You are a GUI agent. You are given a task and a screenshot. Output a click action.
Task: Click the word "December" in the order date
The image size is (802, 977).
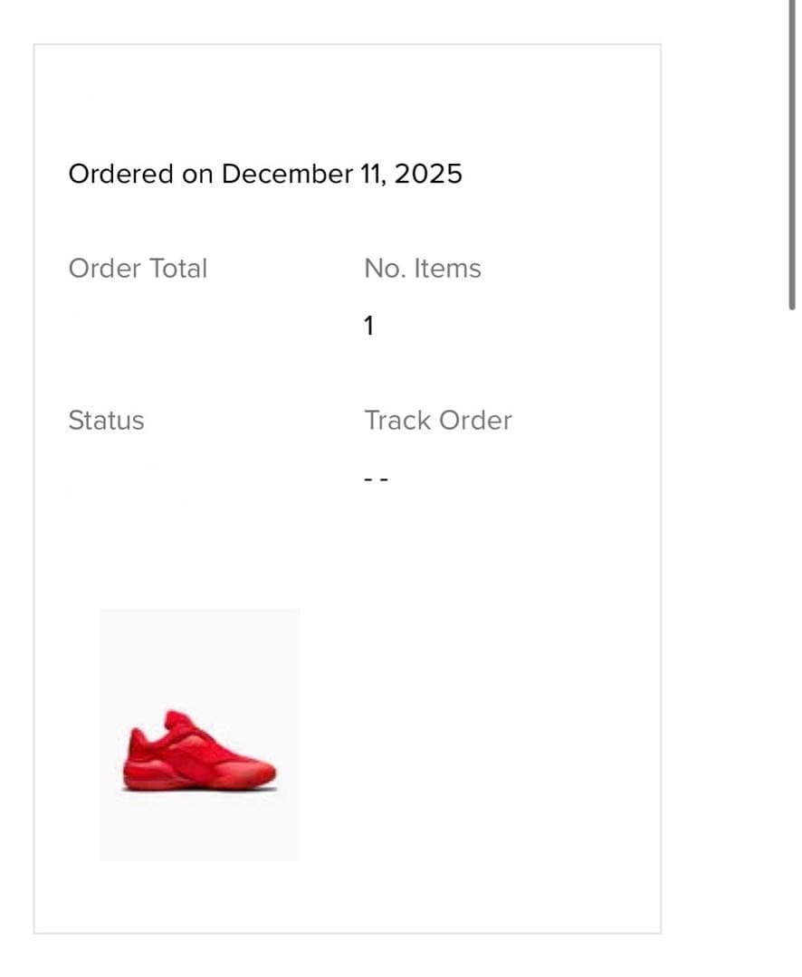click(x=286, y=173)
